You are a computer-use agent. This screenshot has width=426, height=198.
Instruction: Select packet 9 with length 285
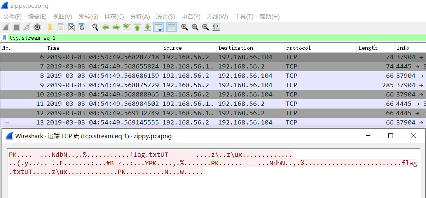point(213,85)
